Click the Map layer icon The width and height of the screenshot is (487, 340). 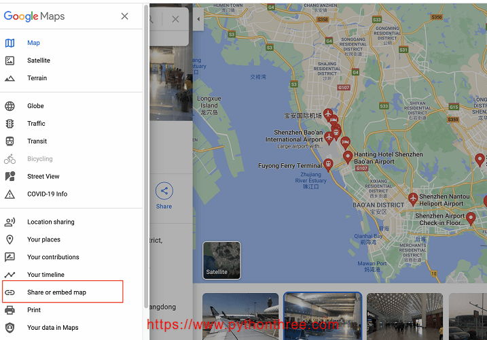click(x=10, y=43)
